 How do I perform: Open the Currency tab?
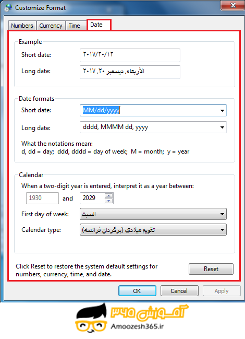click(x=51, y=26)
